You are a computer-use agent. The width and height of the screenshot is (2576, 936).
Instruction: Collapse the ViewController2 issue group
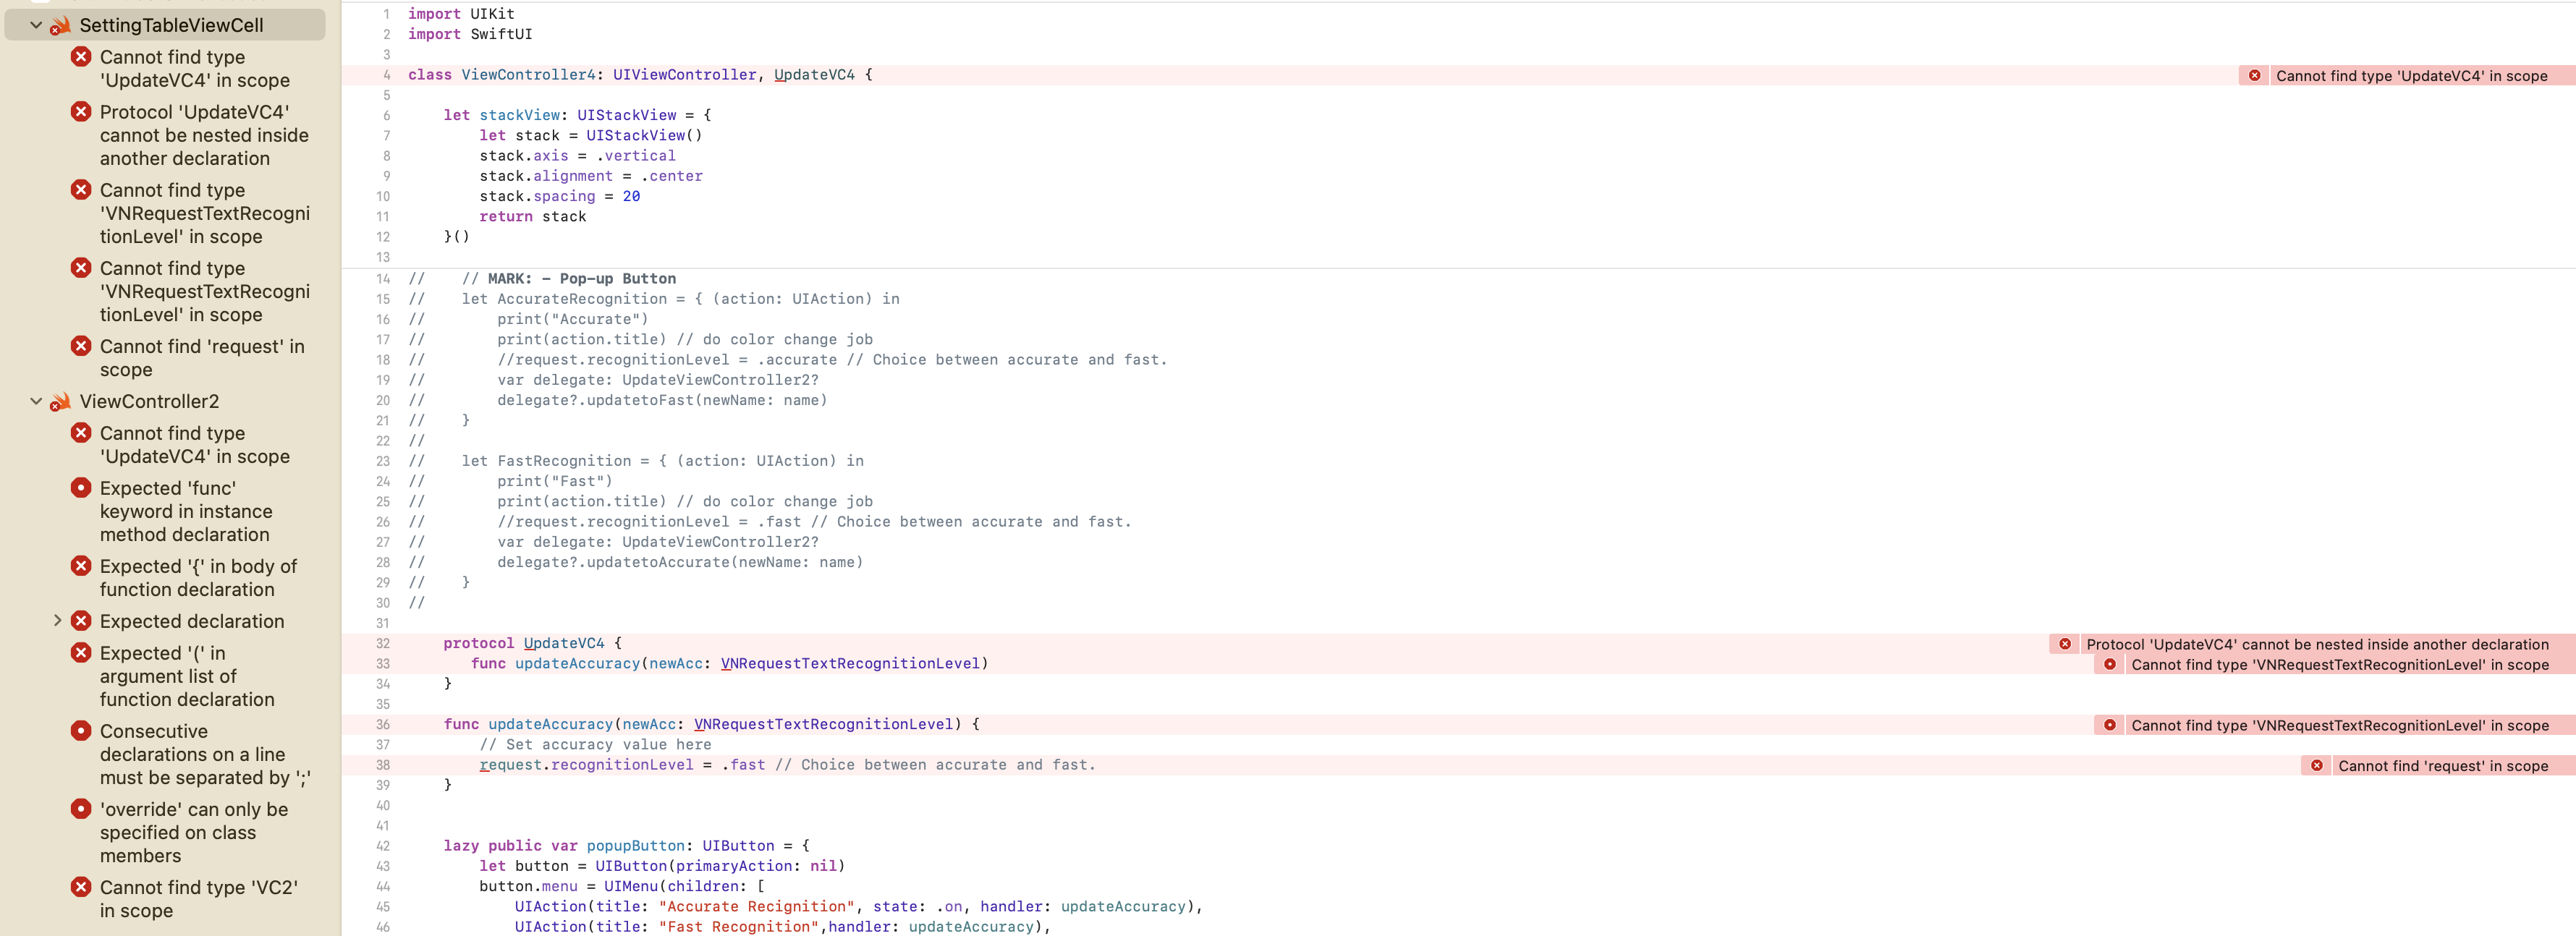click(x=36, y=402)
